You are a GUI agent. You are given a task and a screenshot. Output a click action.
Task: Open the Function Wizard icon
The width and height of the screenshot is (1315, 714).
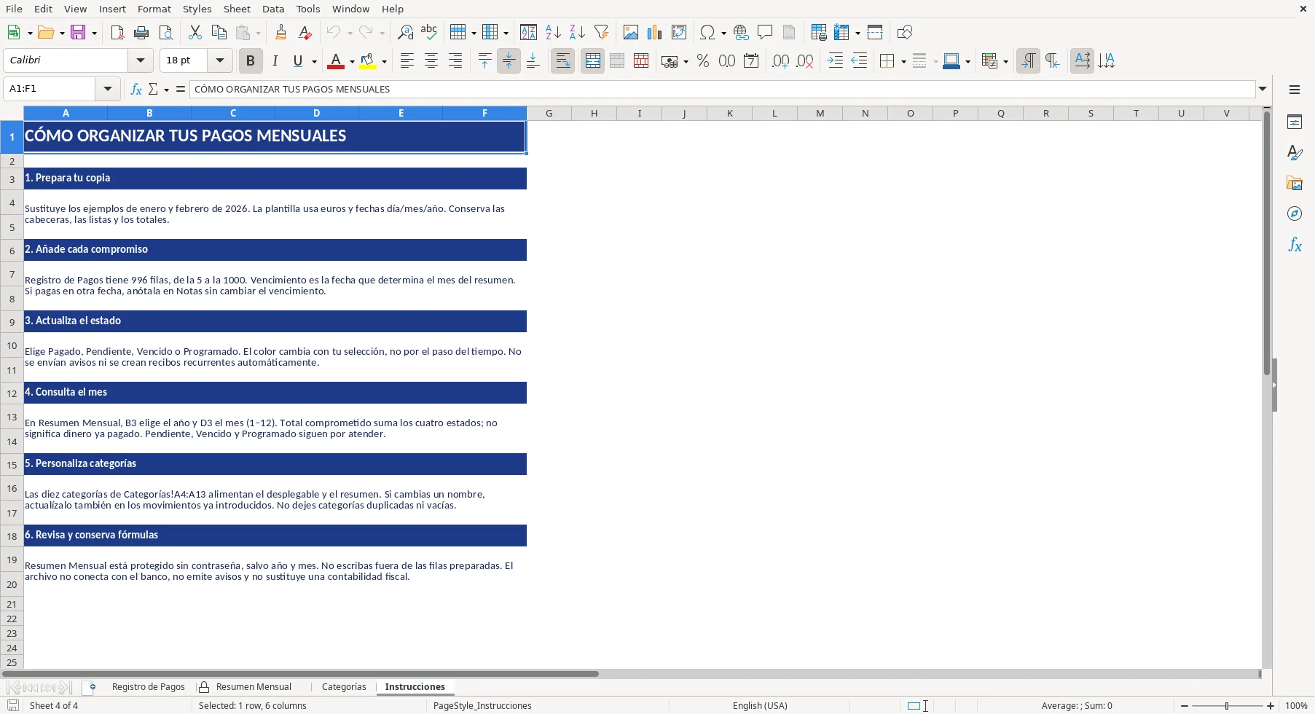pos(136,89)
